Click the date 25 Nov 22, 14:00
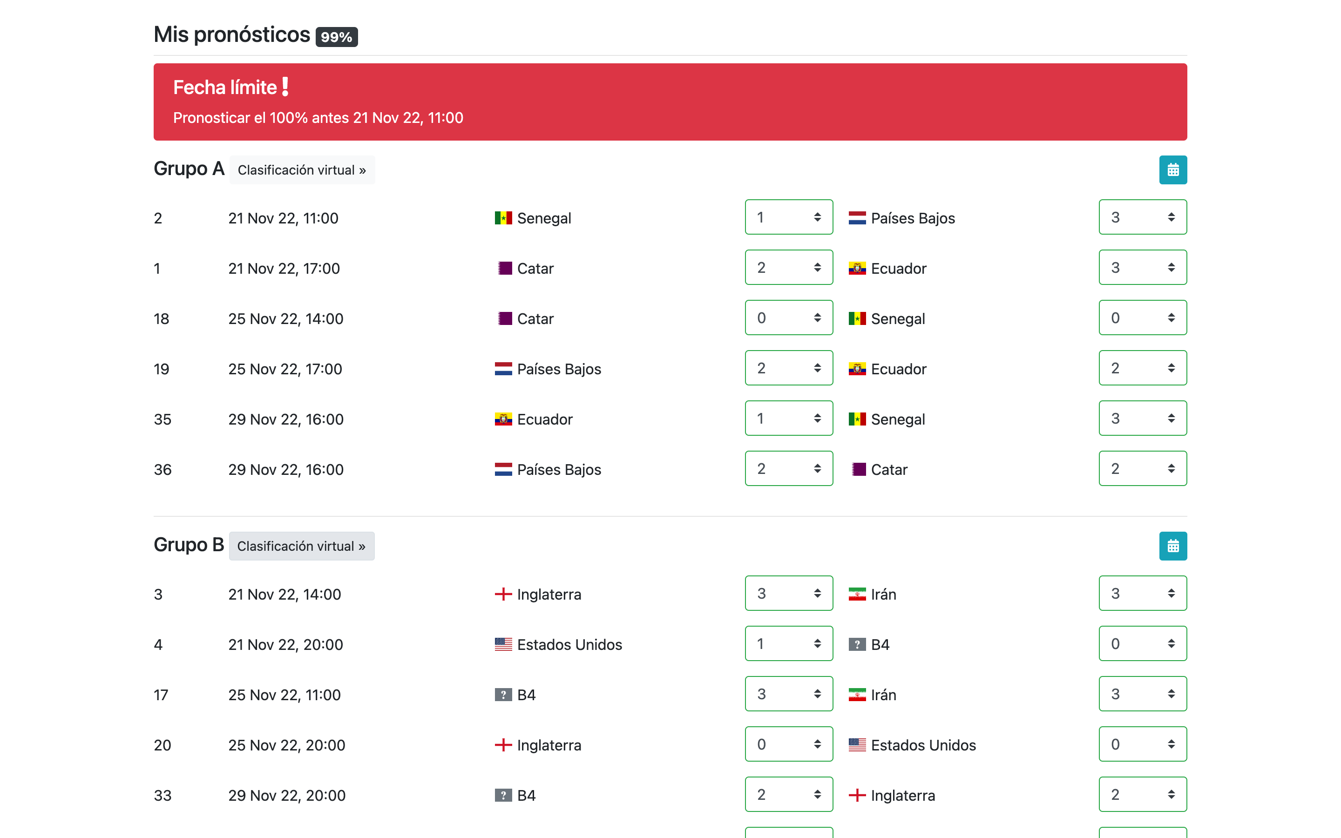The height and width of the screenshot is (838, 1341). 286,319
